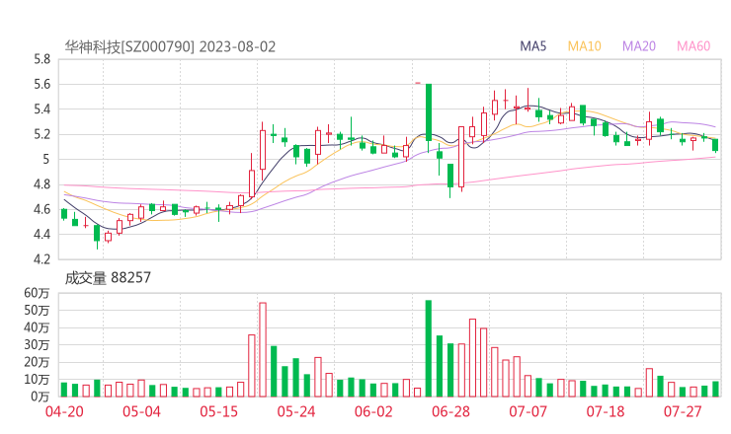Viewport: 731px width, 434px height.
Task: Click the 07-07 date axis label
Action: point(528,411)
